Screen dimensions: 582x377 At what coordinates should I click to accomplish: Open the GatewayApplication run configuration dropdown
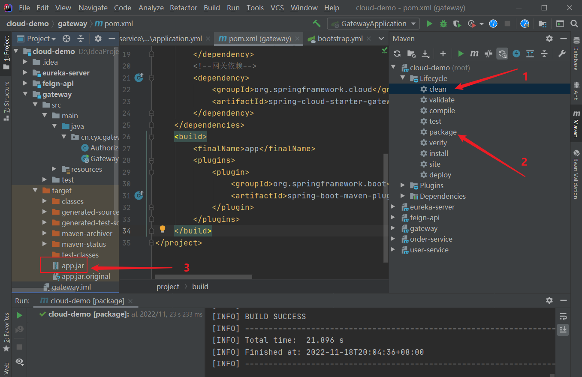point(373,24)
